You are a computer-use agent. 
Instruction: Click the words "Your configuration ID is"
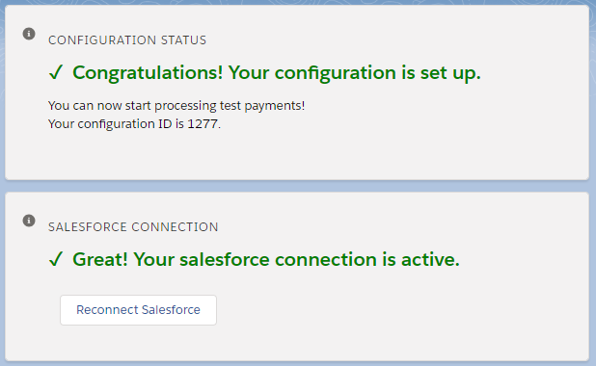pos(116,124)
